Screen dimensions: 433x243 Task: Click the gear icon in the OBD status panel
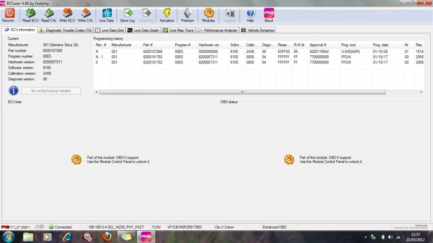pos(289,159)
